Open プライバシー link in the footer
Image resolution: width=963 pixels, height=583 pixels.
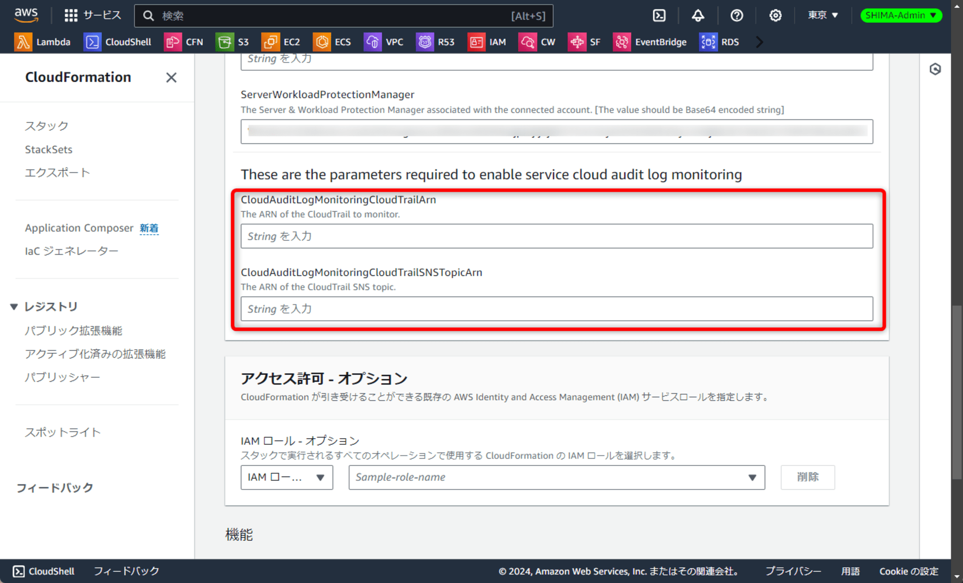pyautogui.click(x=793, y=571)
